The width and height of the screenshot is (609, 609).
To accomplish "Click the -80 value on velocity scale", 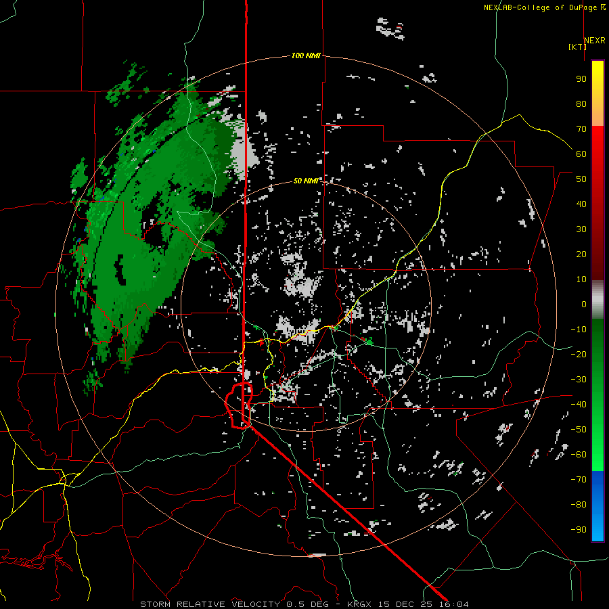I will tap(579, 505).
